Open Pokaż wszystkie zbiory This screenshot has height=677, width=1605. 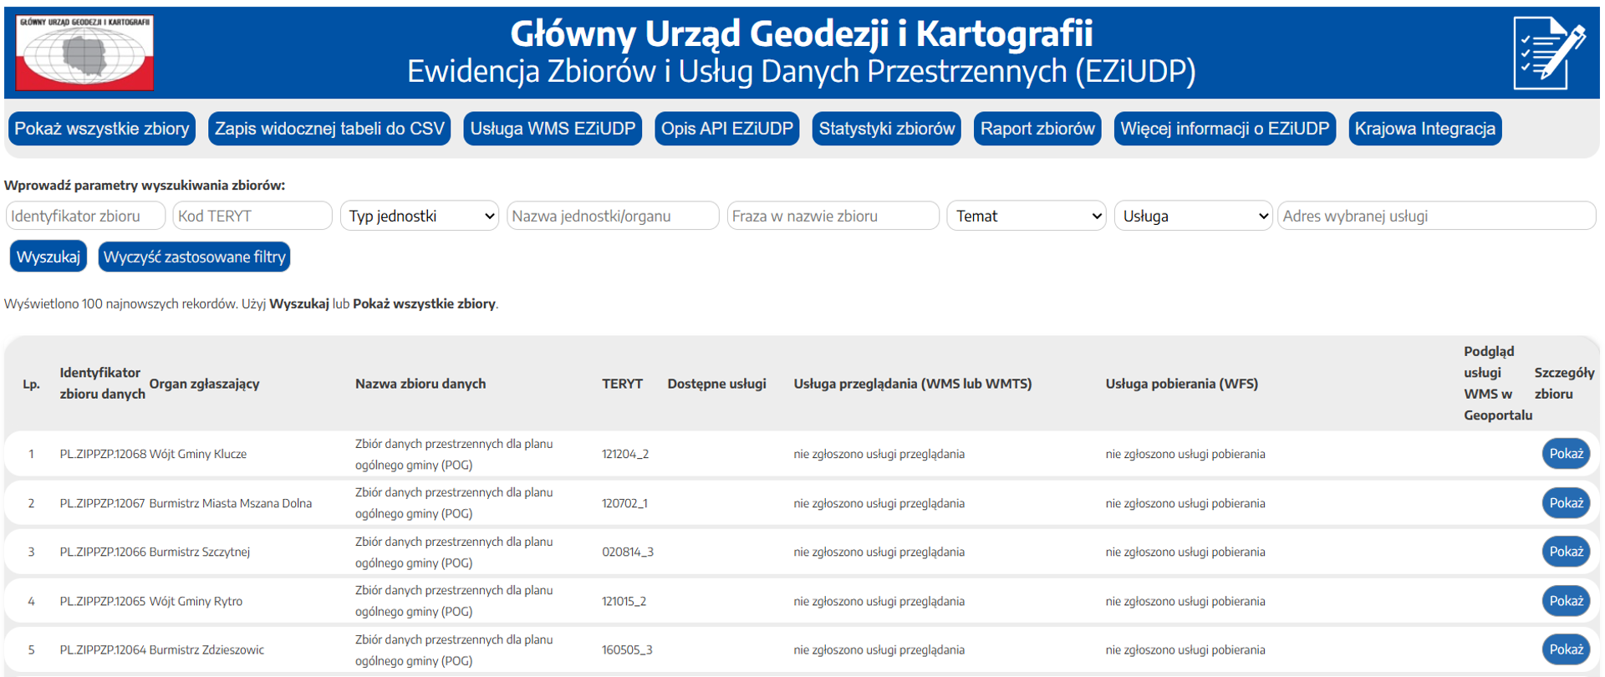pos(102,129)
